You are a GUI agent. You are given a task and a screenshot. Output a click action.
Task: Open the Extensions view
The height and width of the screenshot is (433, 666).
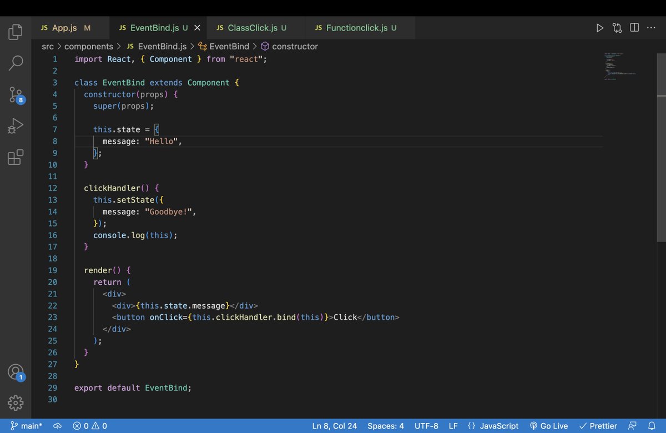15,157
